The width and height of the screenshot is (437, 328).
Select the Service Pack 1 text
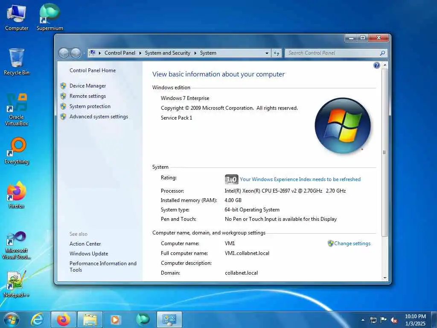click(x=176, y=118)
